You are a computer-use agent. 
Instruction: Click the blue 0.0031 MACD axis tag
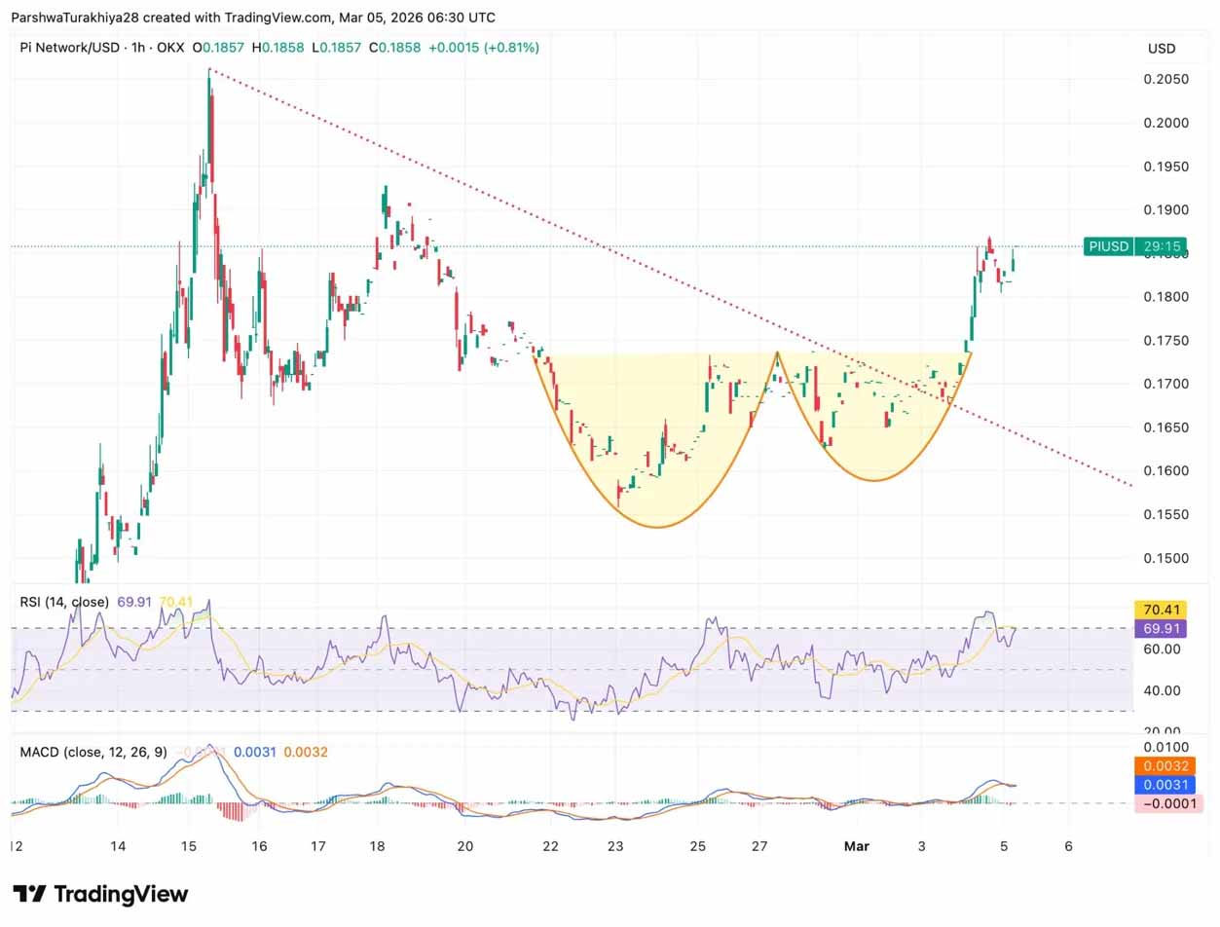(x=1165, y=784)
